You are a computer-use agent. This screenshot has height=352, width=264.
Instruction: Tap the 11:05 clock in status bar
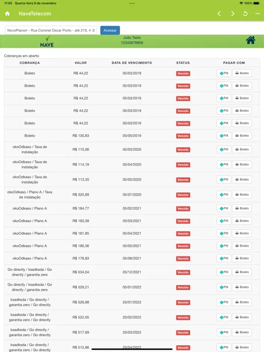tap(8, 3)
